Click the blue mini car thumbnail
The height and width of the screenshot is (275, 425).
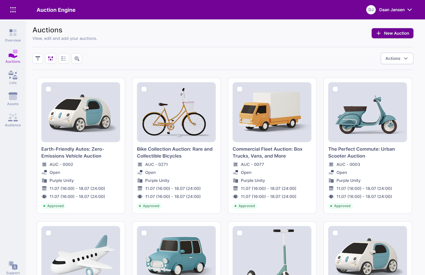[176, 250]
